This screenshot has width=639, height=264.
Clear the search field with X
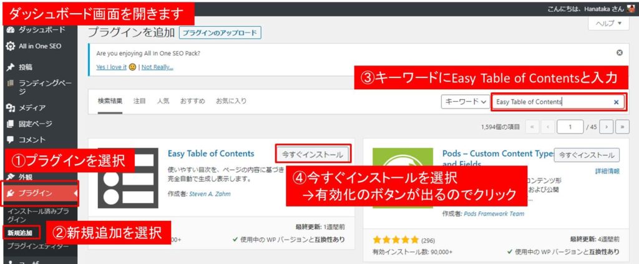(616, 102)
